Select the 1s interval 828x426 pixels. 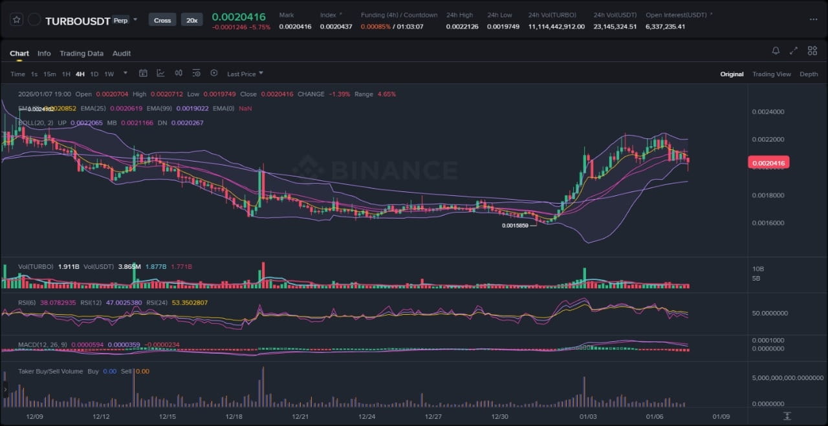[x=34, y=74]
